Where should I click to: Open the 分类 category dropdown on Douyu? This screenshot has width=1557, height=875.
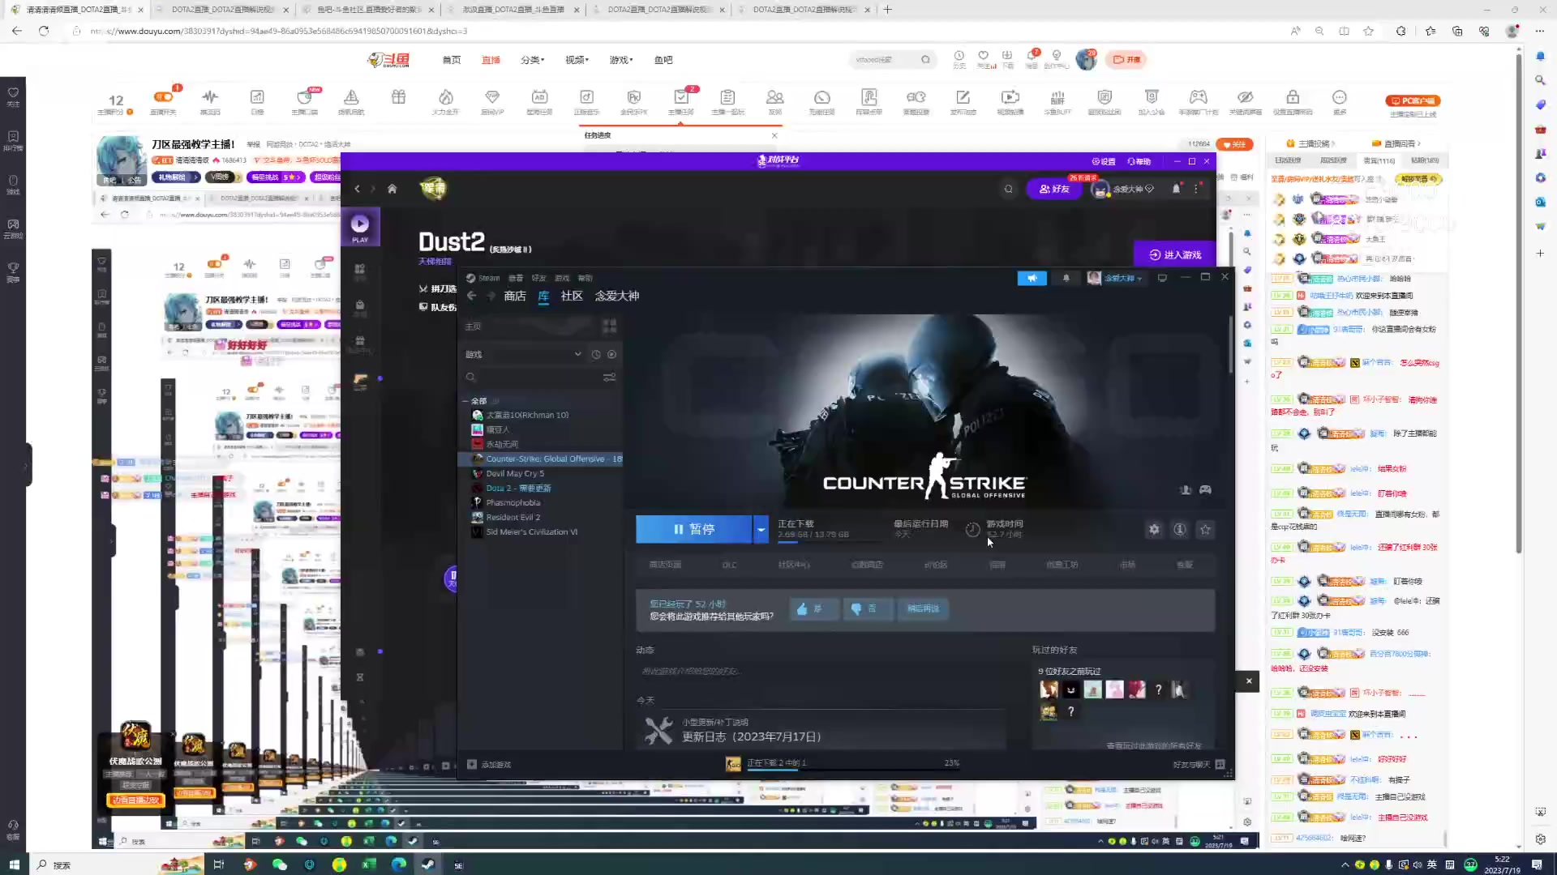[532, 60]
